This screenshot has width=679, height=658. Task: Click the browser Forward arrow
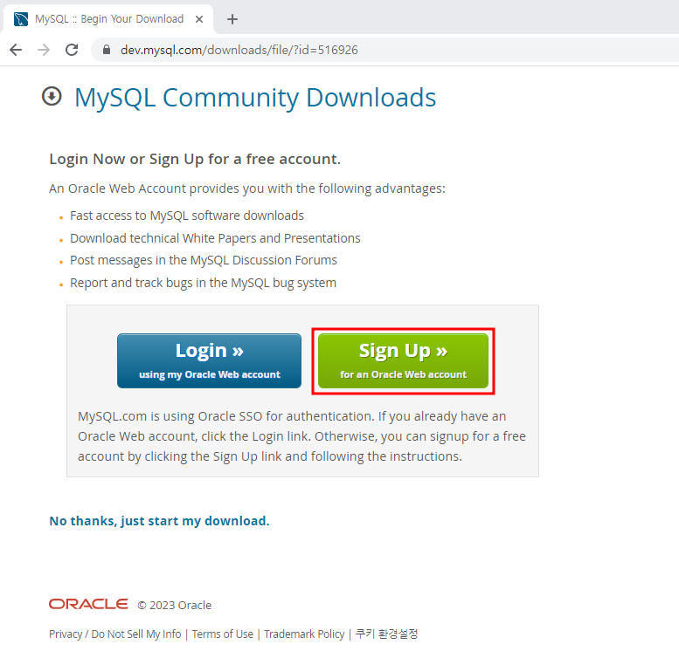(44, 50)
